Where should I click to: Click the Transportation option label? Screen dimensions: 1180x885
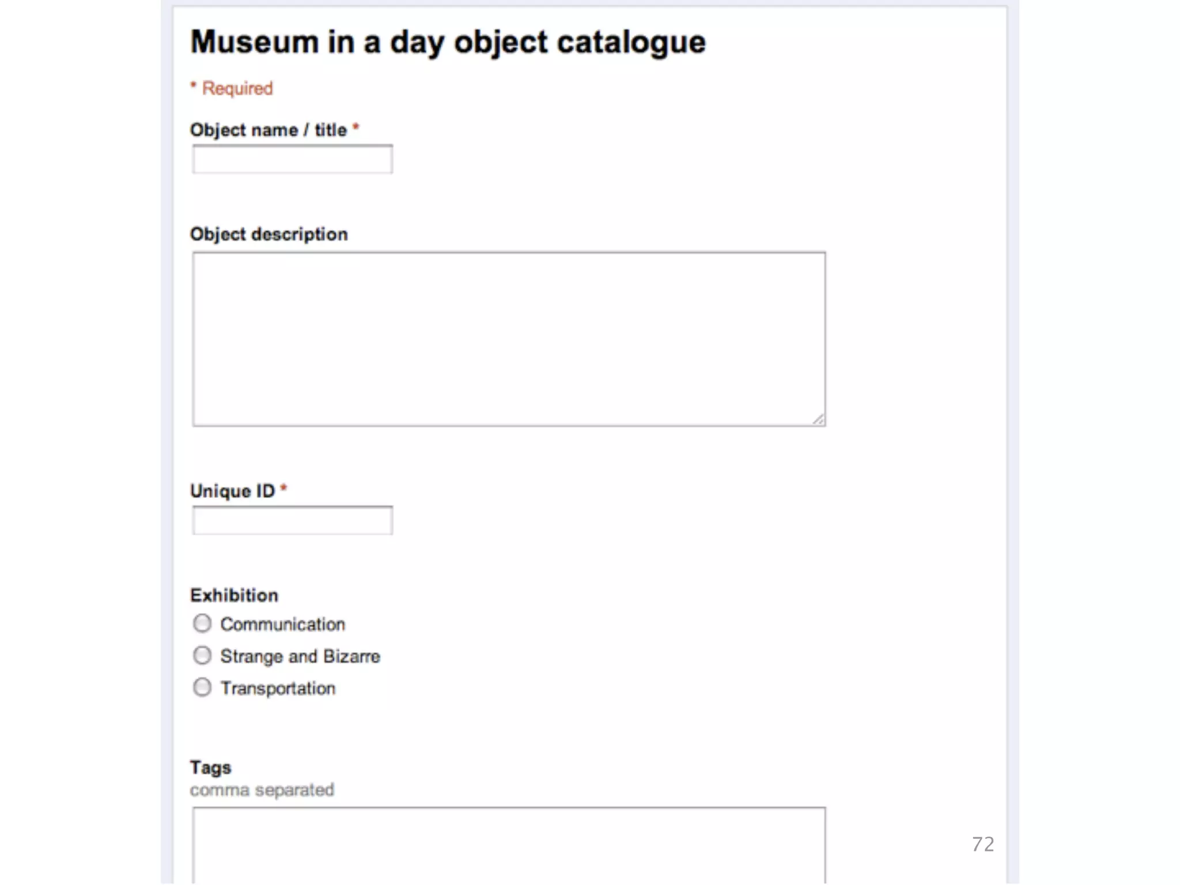[278, 688]
